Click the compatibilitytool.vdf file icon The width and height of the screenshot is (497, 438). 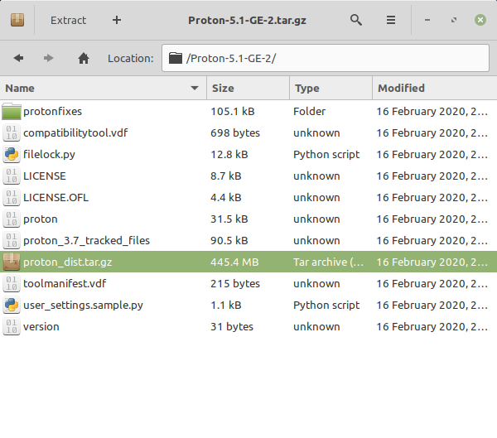tap(12, 132)
